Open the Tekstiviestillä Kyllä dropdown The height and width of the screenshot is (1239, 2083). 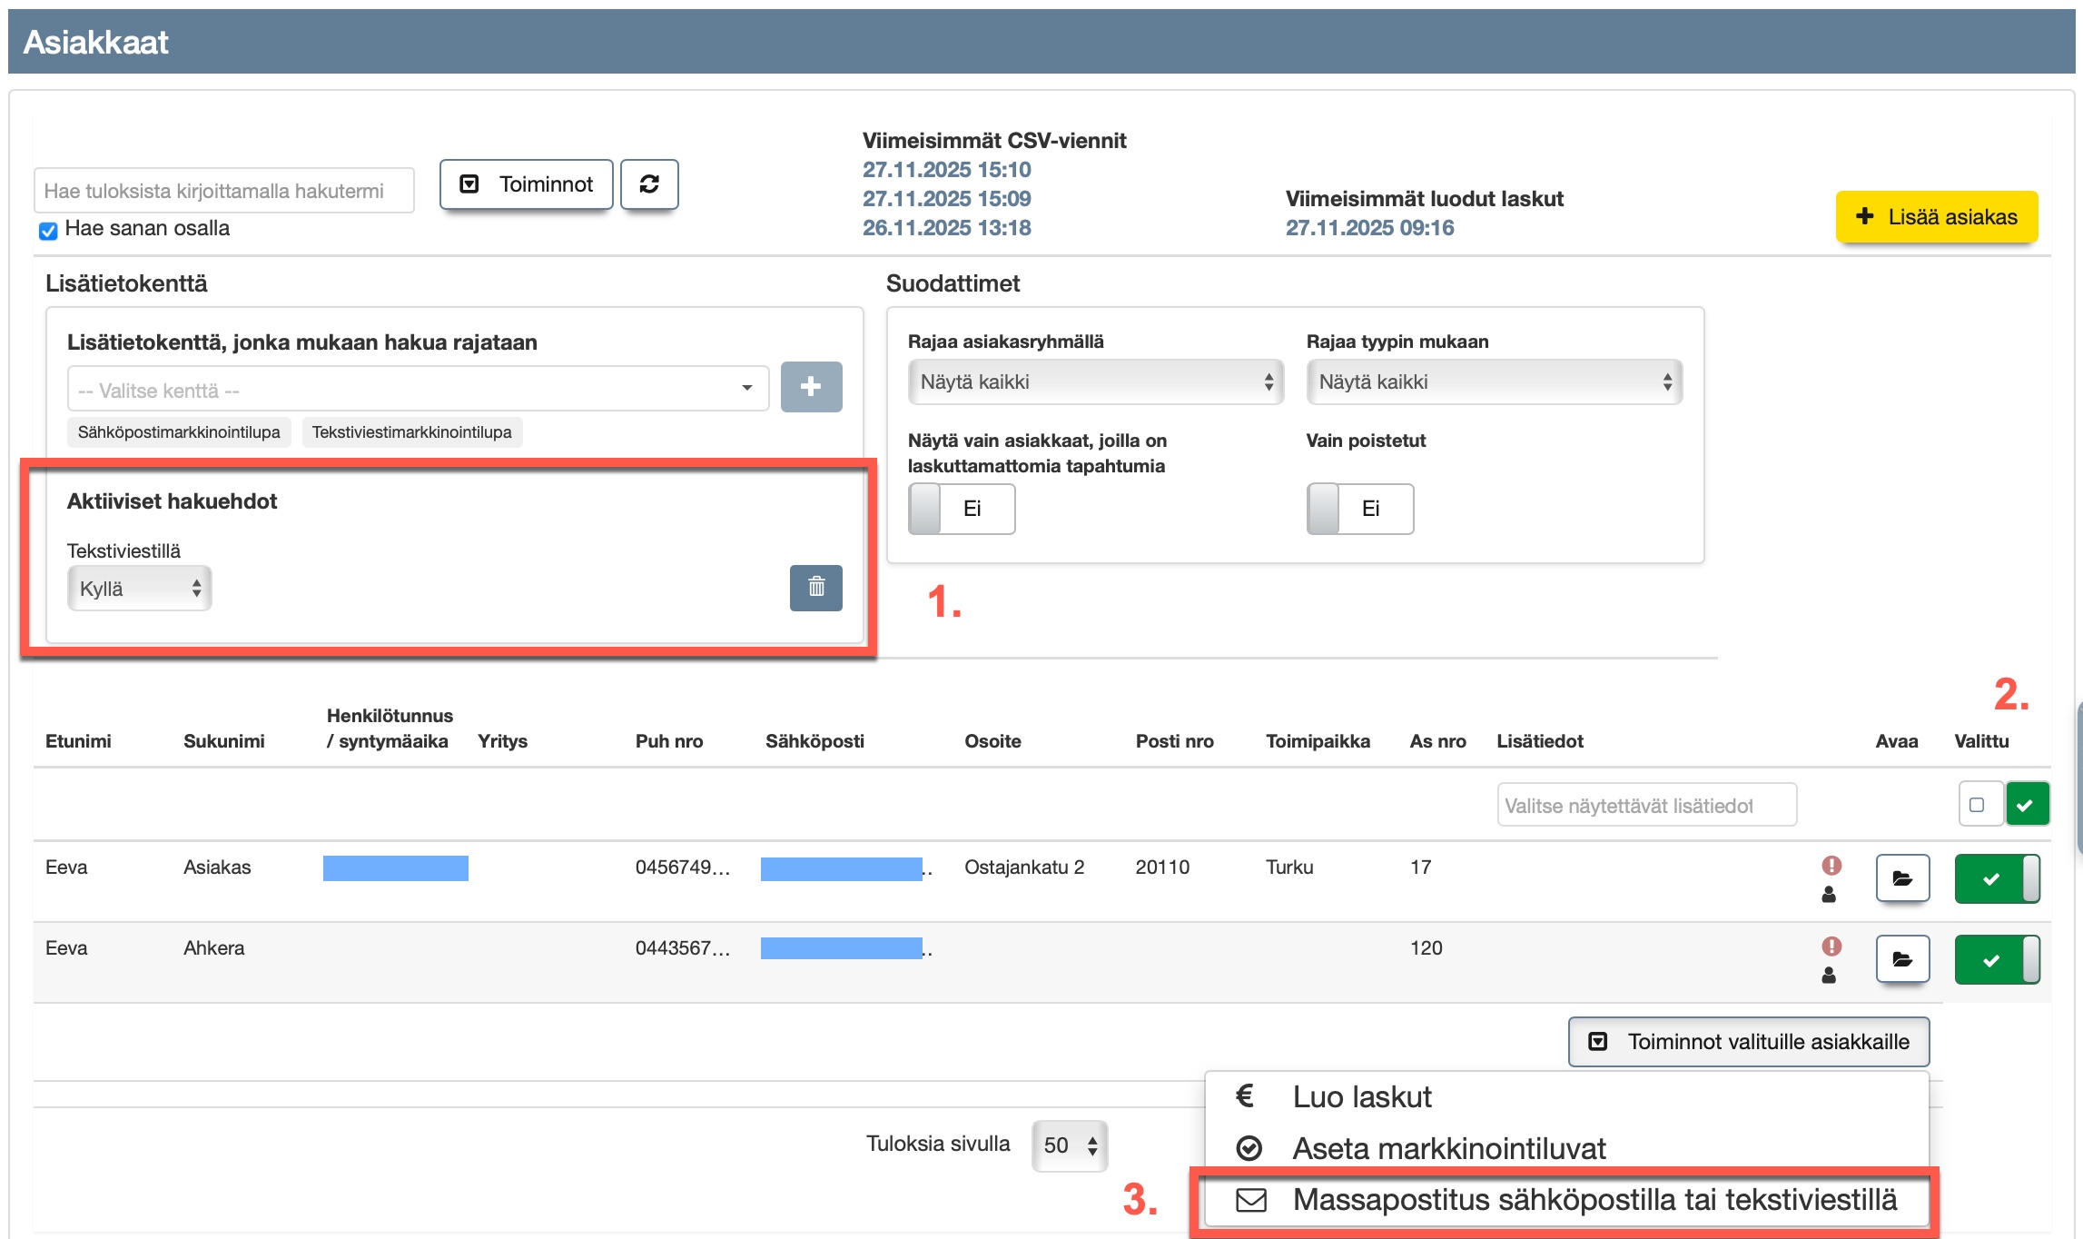139,589
